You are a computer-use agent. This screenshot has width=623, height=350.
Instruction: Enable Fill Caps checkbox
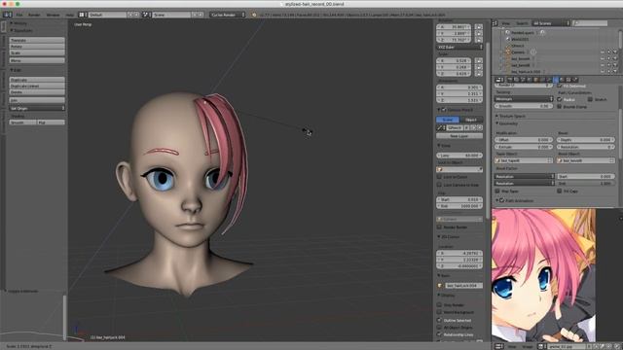point(560,191)
